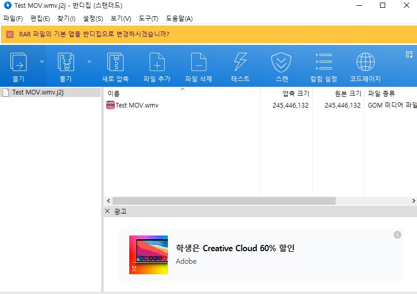Open the 파일(F) menu
Viewport: 417px width, 294px height.
pos(13,18)
